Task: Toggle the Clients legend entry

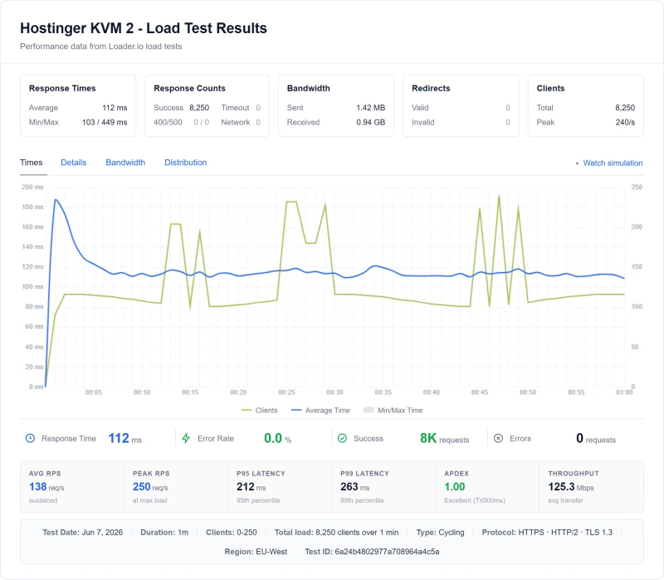Action: [x=259, y=410]
